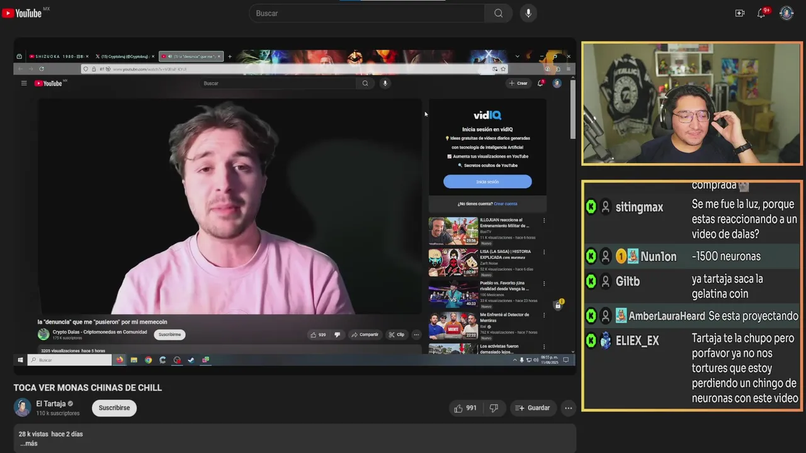Click the Clip scissors button
The width and height of the screenshot is (806, 453).
(x=396, y=335)
